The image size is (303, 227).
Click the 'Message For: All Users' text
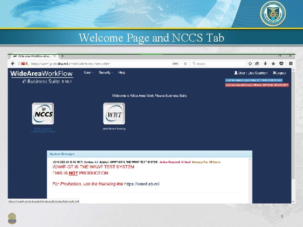tap(206, 162)
